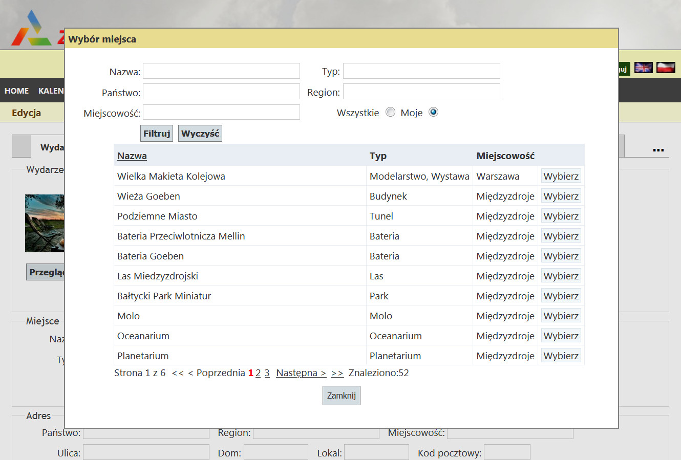Choose Wybierz for Wieża Goeben
Image resolution: width=681 pixels, height=460 pixels.
pyautogui.click(x=561, y=196)
